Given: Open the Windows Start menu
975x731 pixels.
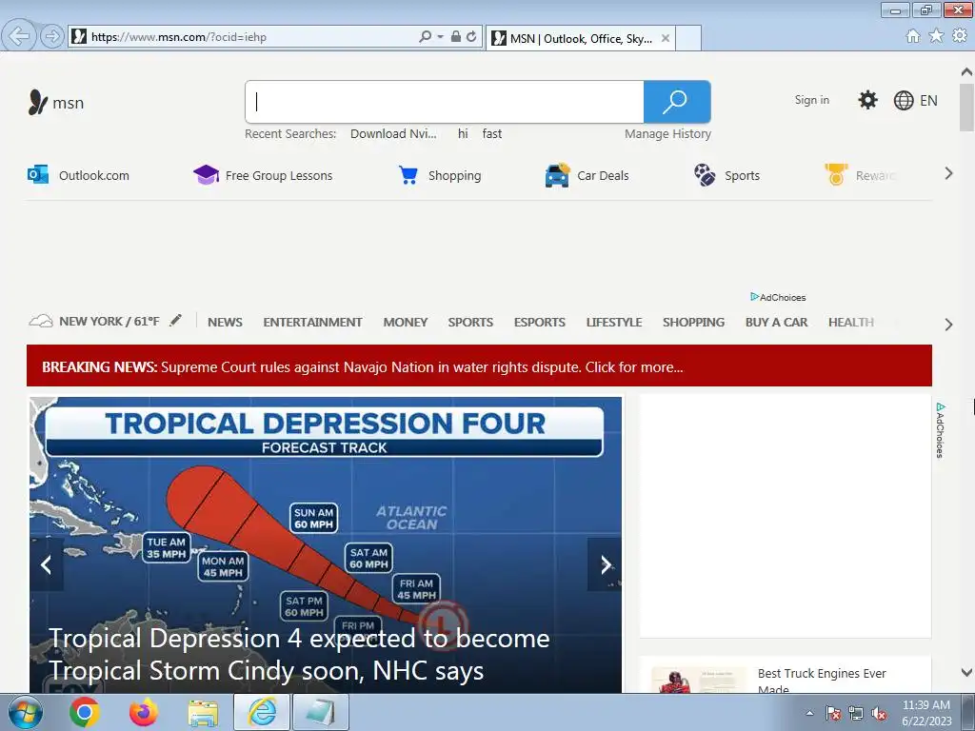Looking at the screenshot, I should (26, 712).
